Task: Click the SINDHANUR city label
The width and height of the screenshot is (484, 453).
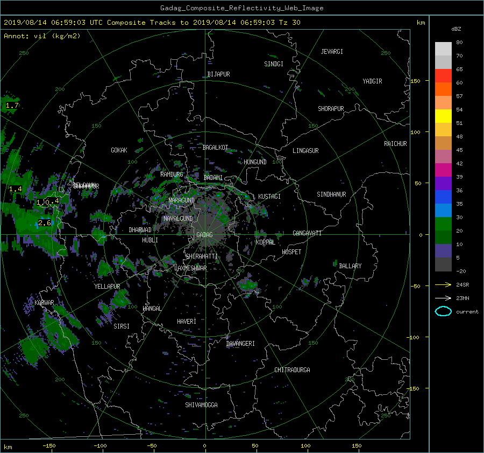Action: pos(331,194)
